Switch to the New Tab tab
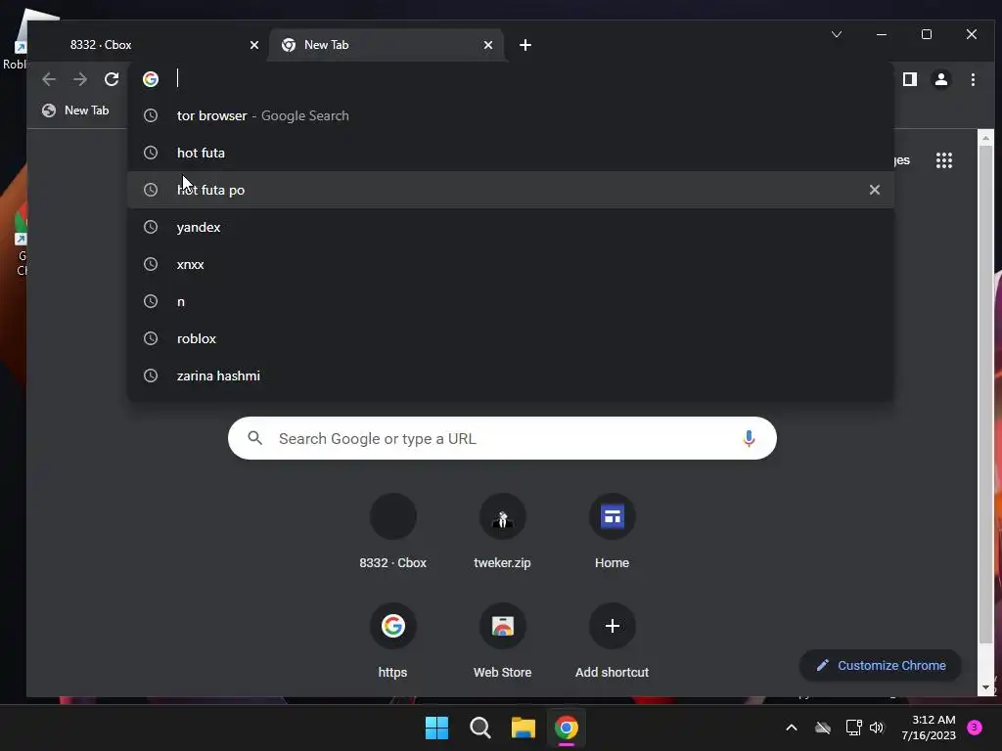1002x751 pixels. tap(387, 45)
